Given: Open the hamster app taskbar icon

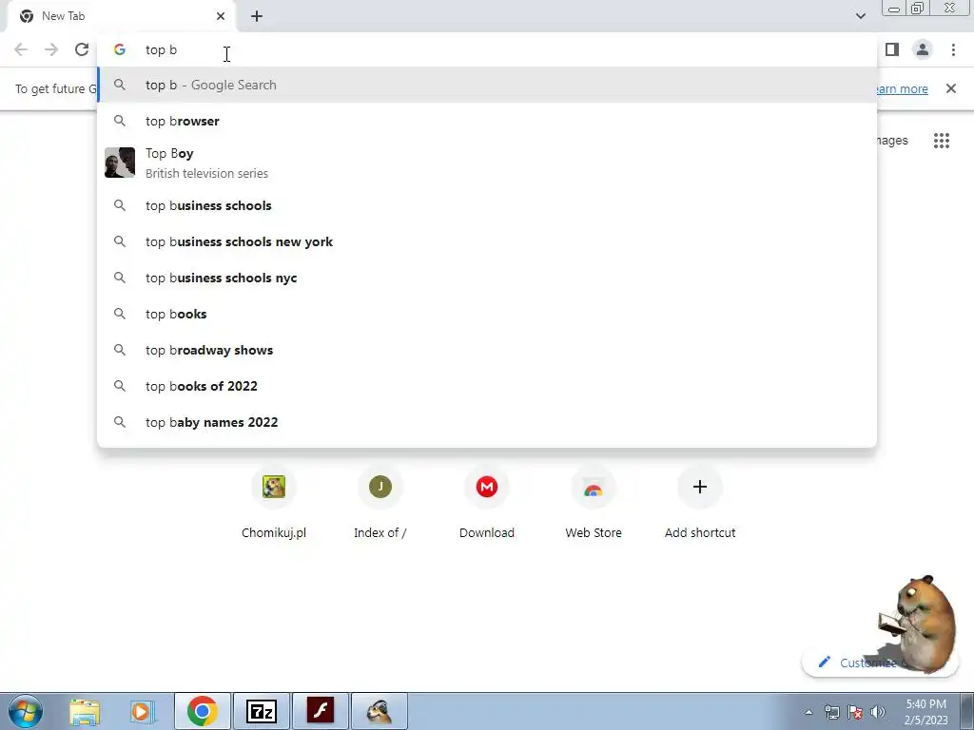Looking at the screenshot, I should (380, 711).
